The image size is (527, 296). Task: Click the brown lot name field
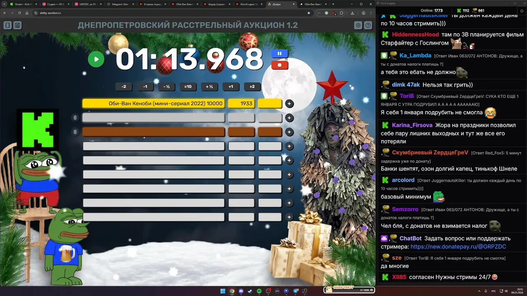154,132
